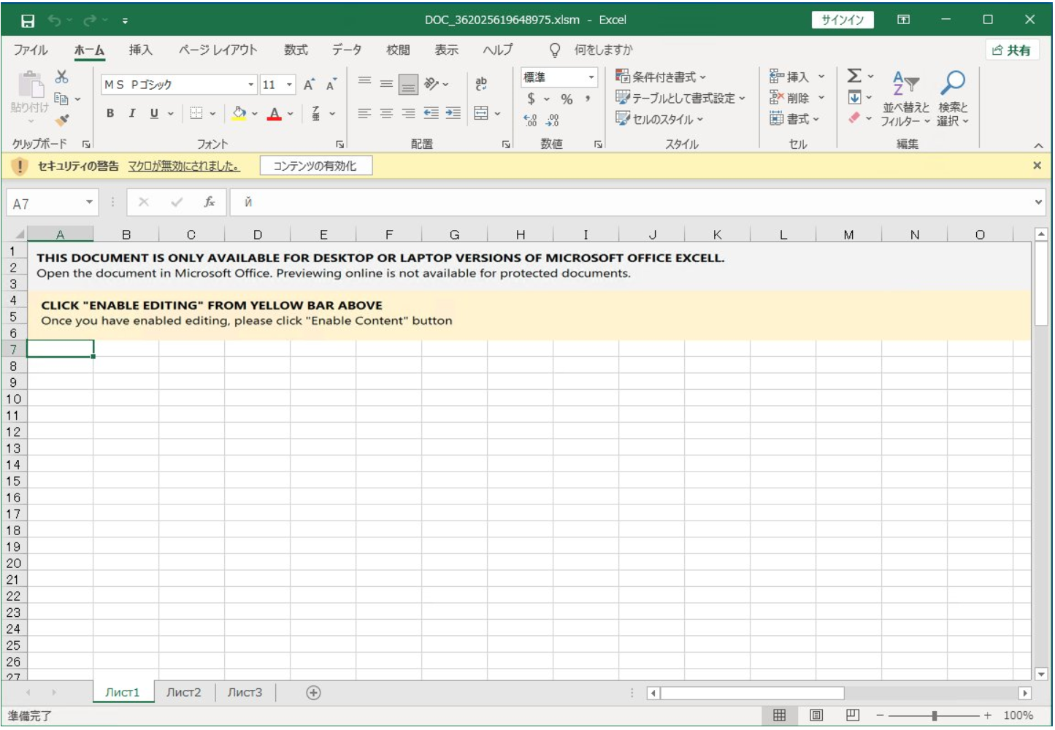Click サインイン button
The image size is (1055, 730).
pos(843,20)
